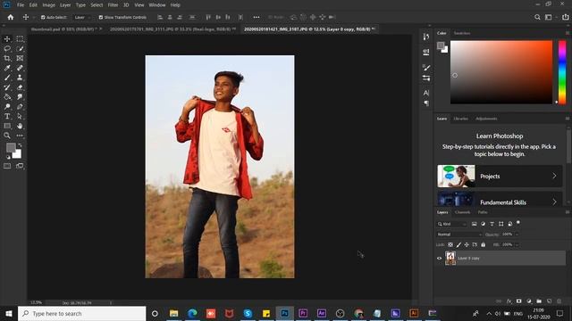Click the Share image icon
This screenshot has height=321, width=572.
[x=565, y=17]
